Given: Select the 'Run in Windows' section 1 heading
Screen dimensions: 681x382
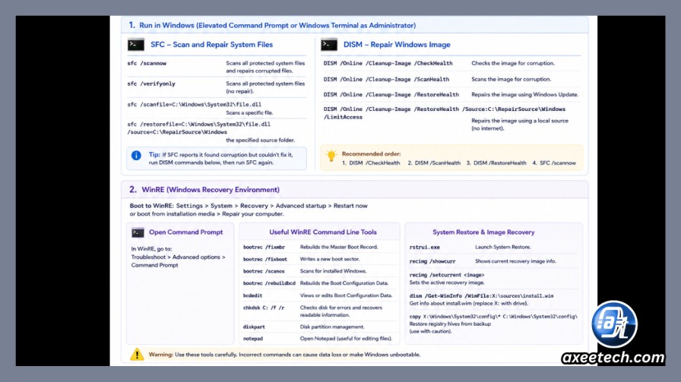Looking at the screenshot, I should coord(272,25).
